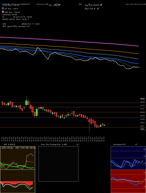Image resolution: width=146 pixels, height=193 pixels.
Task: Click the 'ADX: 59.46 +DY: 7.69' header readout
Action: [18, 148]
